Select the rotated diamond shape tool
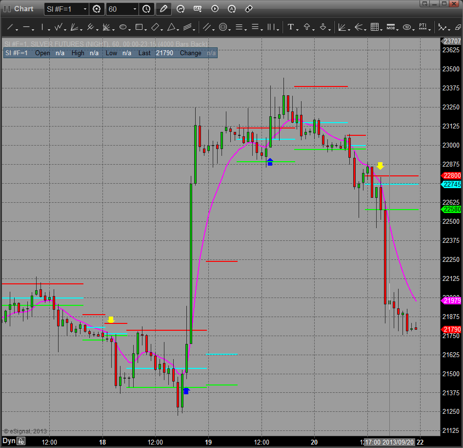Screen dimensions: 463x448 155,27
